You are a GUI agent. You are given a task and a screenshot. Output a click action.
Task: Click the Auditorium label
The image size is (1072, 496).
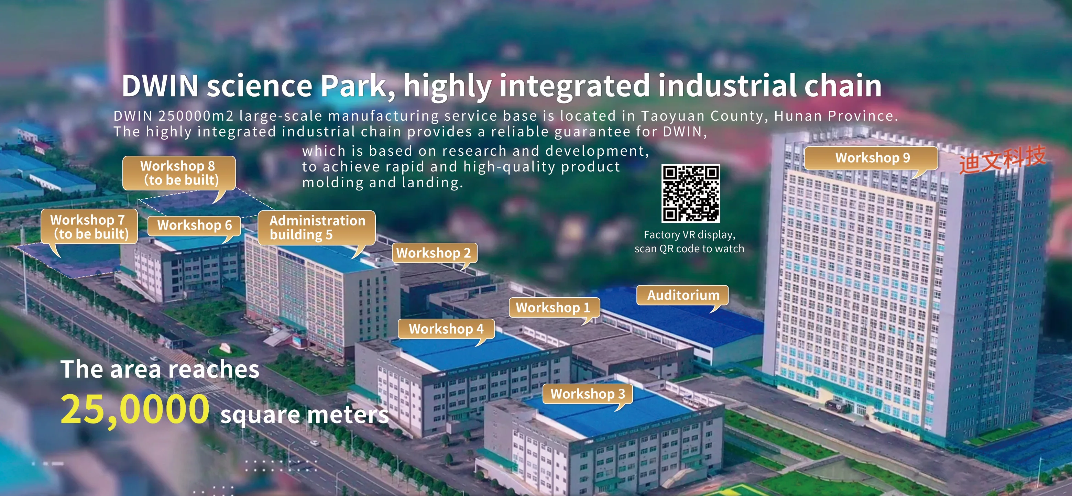pos(682,296)
